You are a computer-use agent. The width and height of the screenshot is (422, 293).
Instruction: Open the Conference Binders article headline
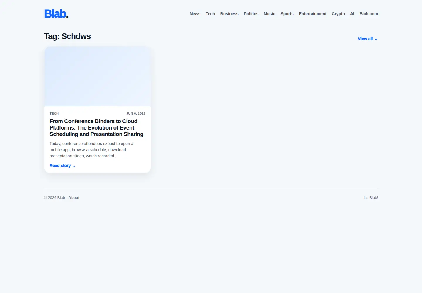(96, 128)
